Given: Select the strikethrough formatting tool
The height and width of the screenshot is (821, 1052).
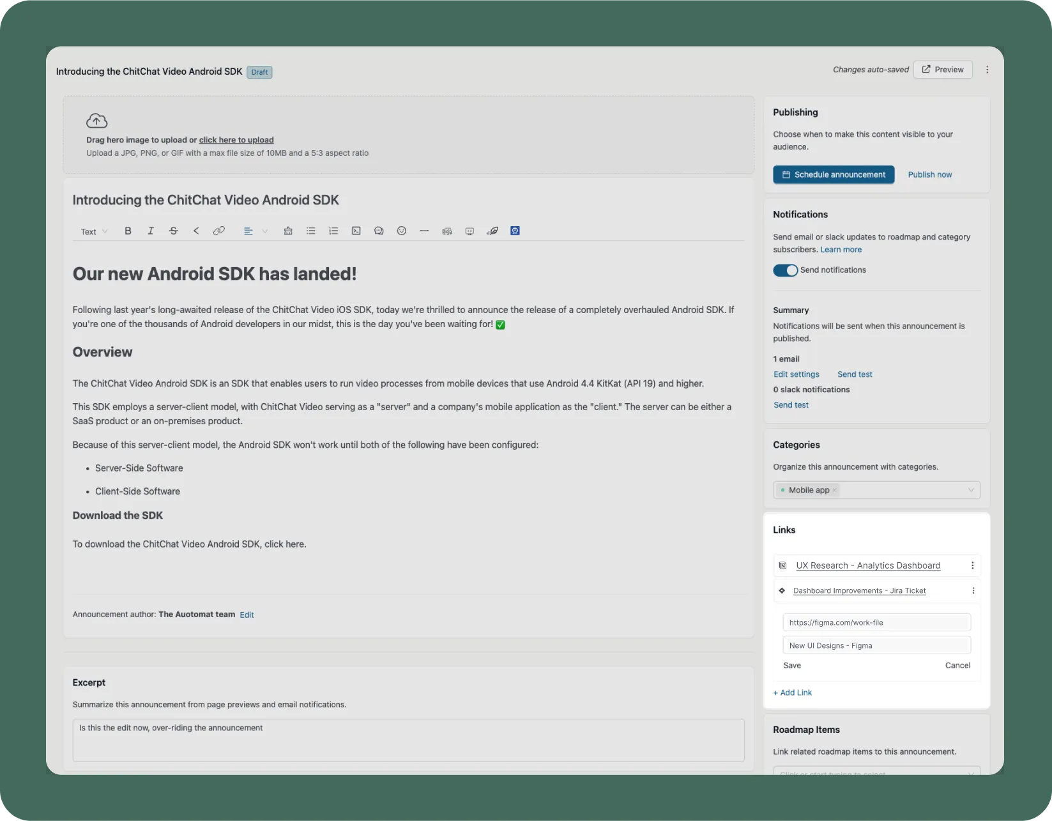Looking at the screenshot, I should click(173, 231).
